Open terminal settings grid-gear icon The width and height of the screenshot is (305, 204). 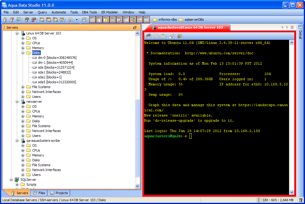(180, 36)
